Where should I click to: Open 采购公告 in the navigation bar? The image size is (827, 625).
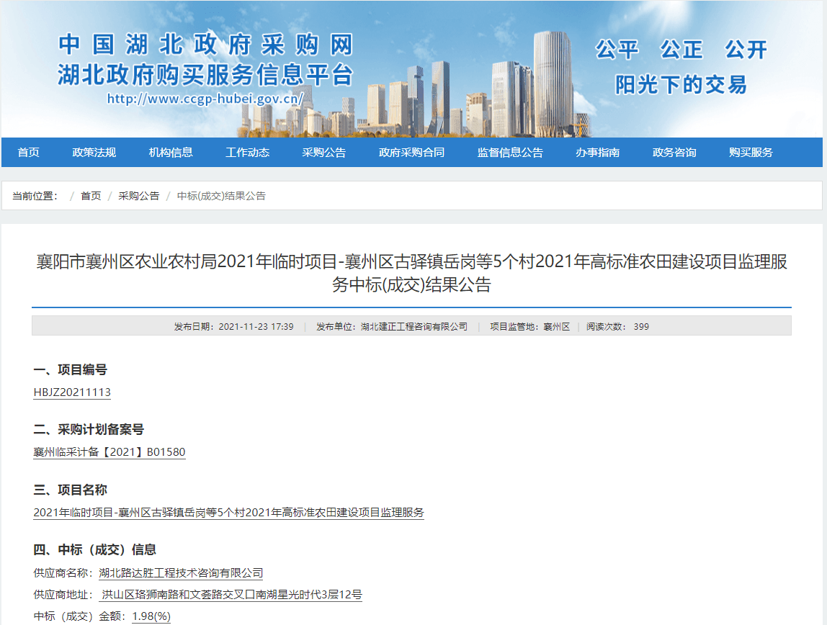click(x=323, y=153)
